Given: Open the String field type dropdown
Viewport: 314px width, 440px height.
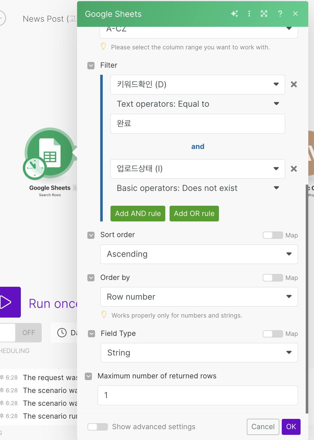Looking at the screenshot, I should pyautogui.click(x=199, y=353).
